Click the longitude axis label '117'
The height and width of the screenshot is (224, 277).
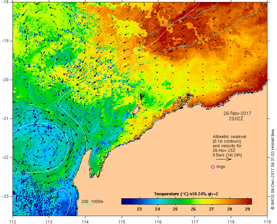195,222
